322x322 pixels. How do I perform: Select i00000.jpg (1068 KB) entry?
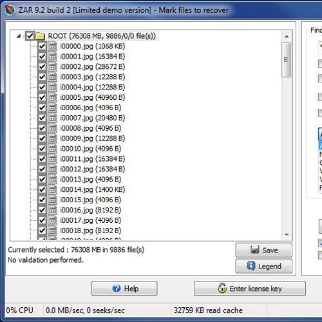tap(93, 46)
